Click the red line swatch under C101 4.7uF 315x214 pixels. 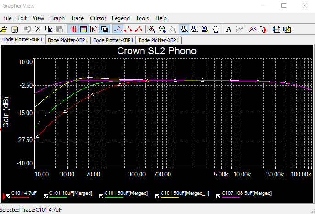point(20,198)
